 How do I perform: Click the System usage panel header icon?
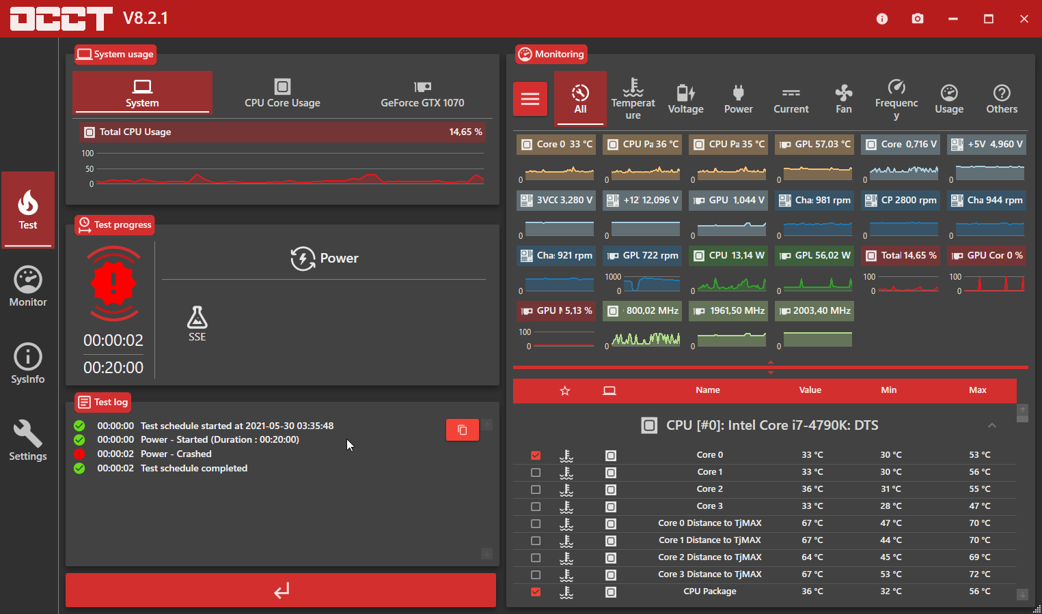pyautogui.click(x=84, y=54)
